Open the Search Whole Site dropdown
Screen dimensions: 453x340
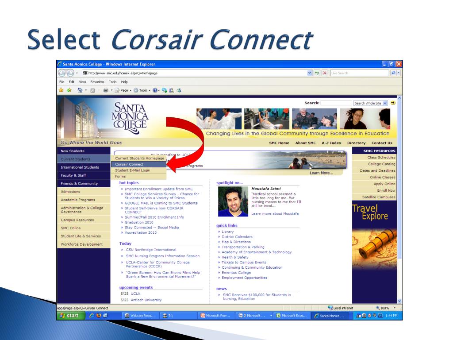pyautogui.click(x=370, y=103)
